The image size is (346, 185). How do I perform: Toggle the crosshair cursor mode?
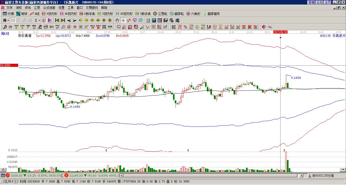click(x=123, y=20)
